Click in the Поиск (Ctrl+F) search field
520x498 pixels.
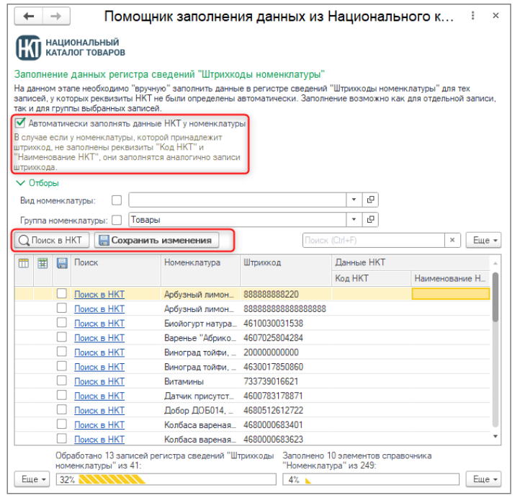[373, 240]
